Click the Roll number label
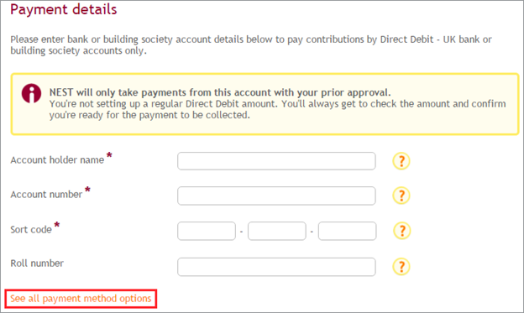This screenshot has height=313, width=524. (x=37, y=263)
